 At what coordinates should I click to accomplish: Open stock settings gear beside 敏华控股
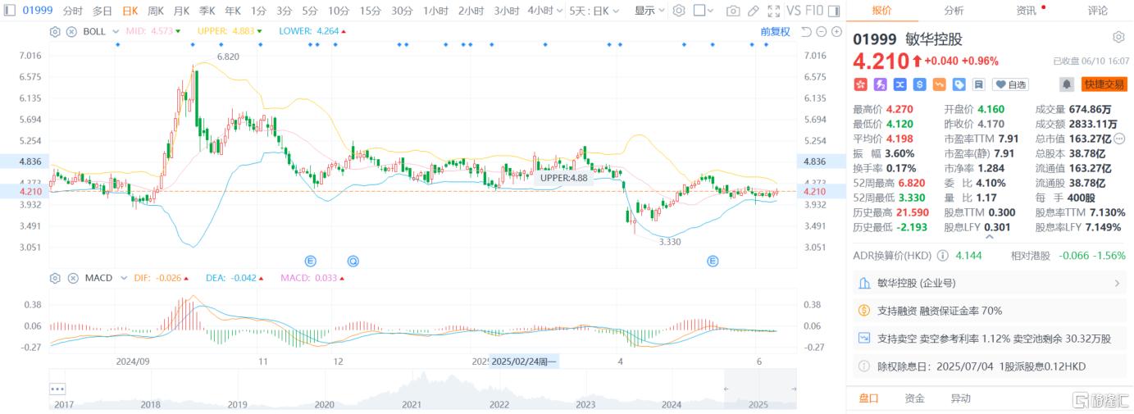[x=1118, y=38]
